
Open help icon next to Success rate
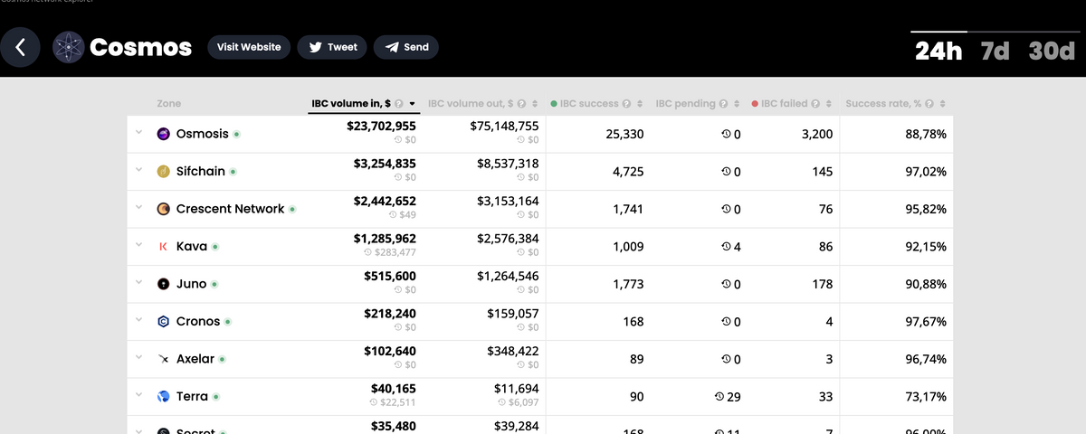(929, 104)
